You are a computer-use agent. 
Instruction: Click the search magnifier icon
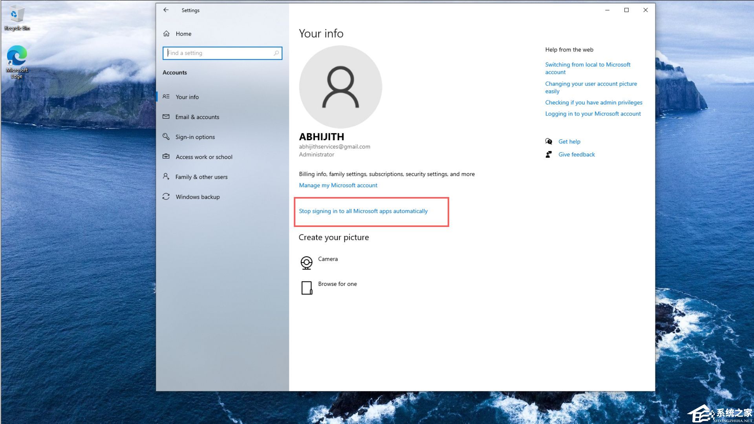coord(276,53)
